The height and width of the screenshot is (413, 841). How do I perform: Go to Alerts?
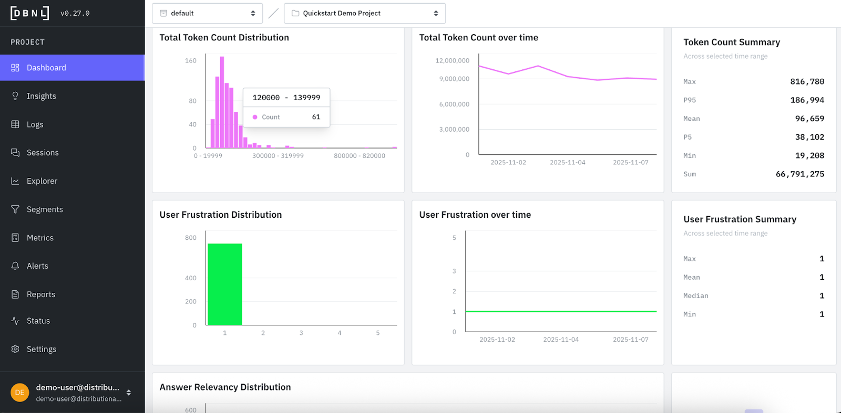pyautogui.click(x=72, y=266)
